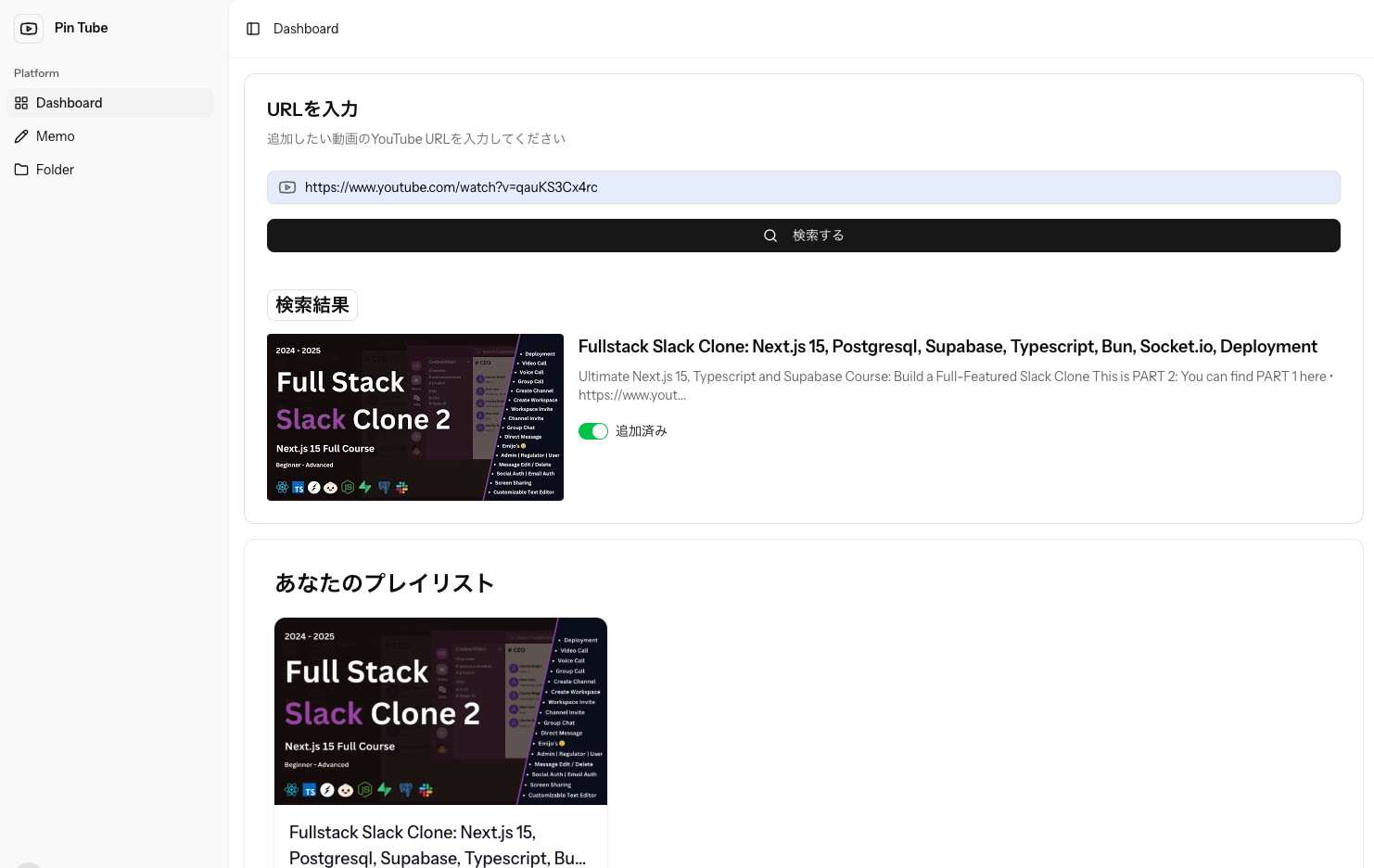Select Memo in the sidebar
Viewport: 1374px width, 868px height.
56,136
